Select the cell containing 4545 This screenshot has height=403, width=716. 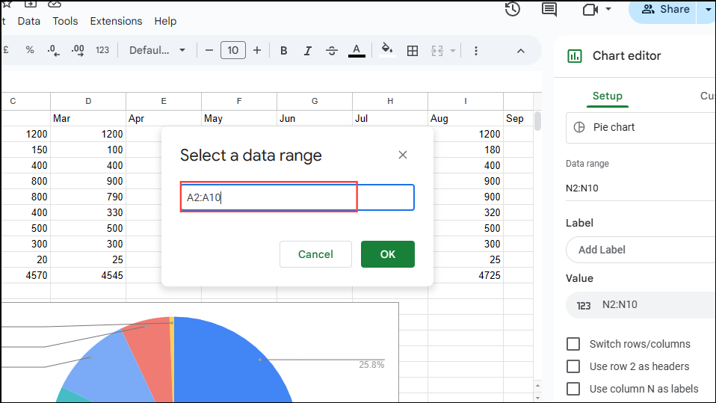[x=88, y=275]
